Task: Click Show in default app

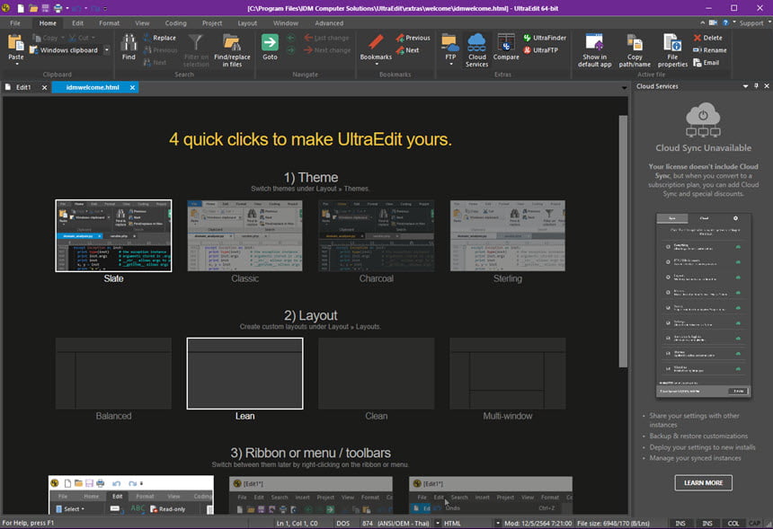Action: [594, 50]
